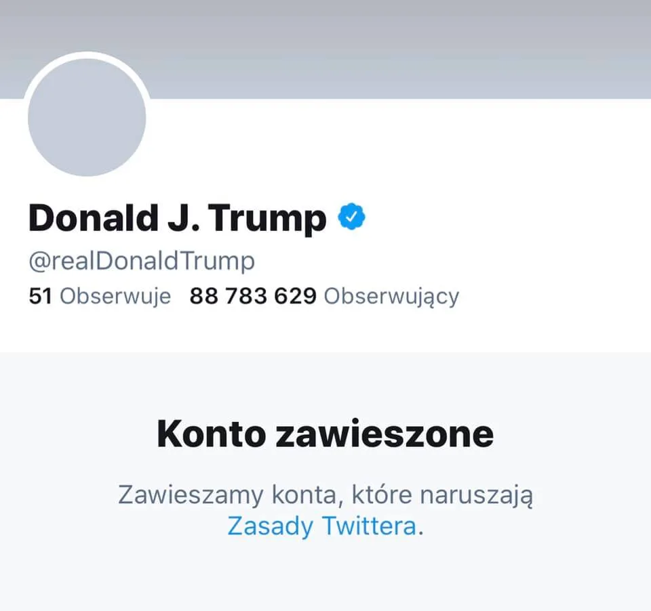Follow the Zasady Twittera link
Viewport: 651px width, 611px height.
pos(321,526)
